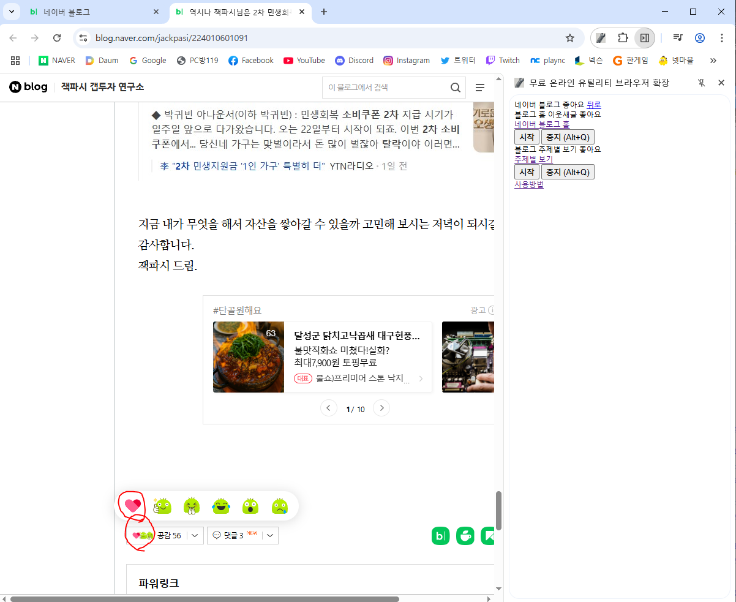Expand the 공감 list dropdown arrow

pos(195,535)
